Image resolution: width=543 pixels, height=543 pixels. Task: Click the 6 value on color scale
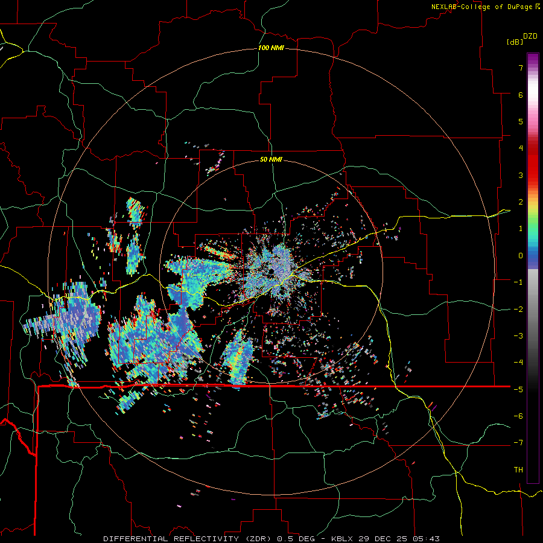pos(521,95)
